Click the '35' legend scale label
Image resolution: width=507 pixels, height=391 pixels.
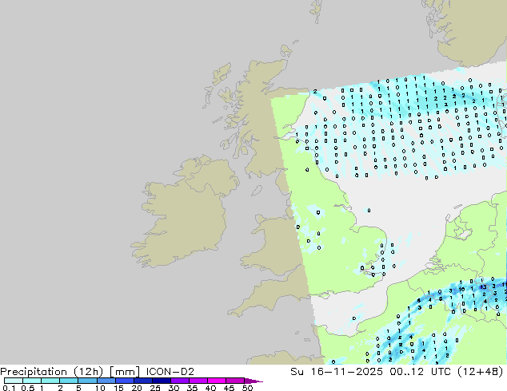click(192, 388)
